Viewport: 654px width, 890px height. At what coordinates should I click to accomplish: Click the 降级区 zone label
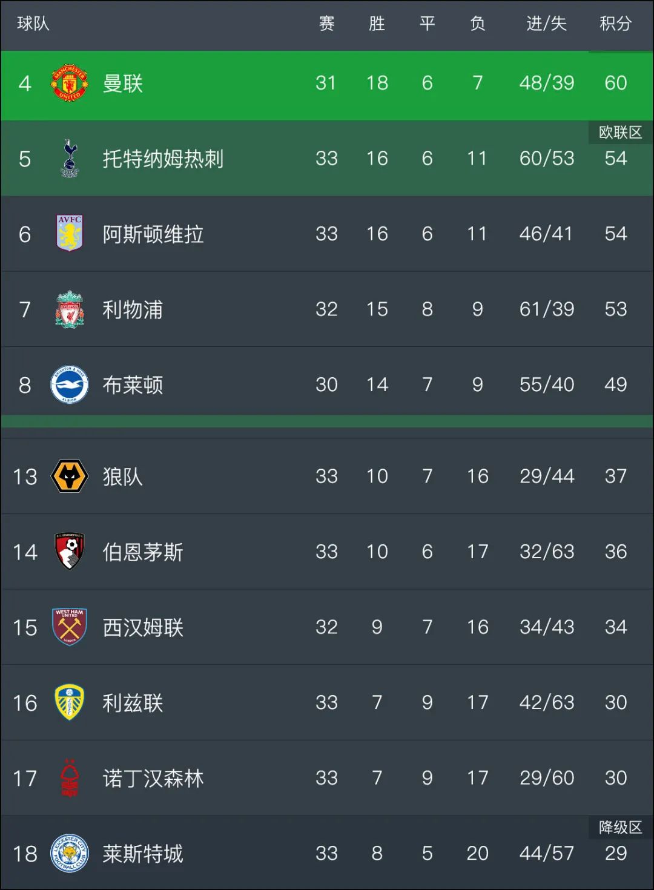(620, 828)
